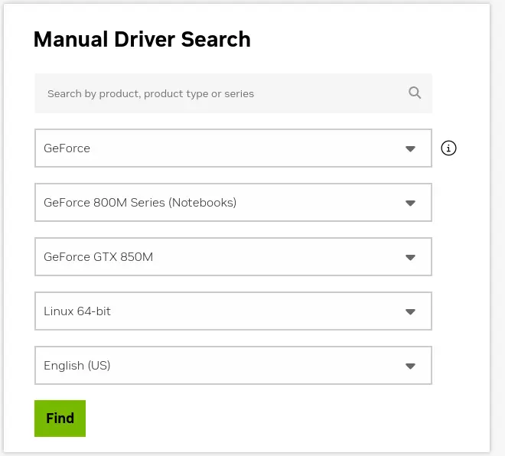This screenshot has height=456, width=505.
Task: Click the arrow on GeForce 800M Series dropdown
Action: pyautogui.click(x=410, y=203)
